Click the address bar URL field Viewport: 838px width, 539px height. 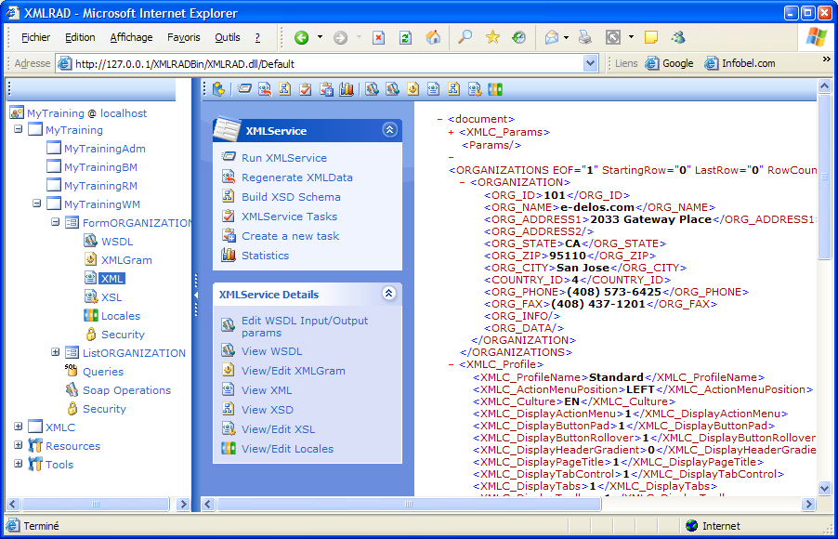click(325, 64)
